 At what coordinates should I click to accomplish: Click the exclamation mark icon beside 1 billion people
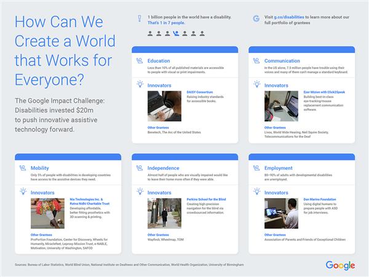(x=140, y=18)
